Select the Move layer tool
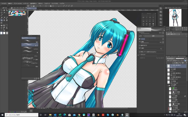Image resolution: width=188 pixels, height=117 pixels. coord(2,13)
